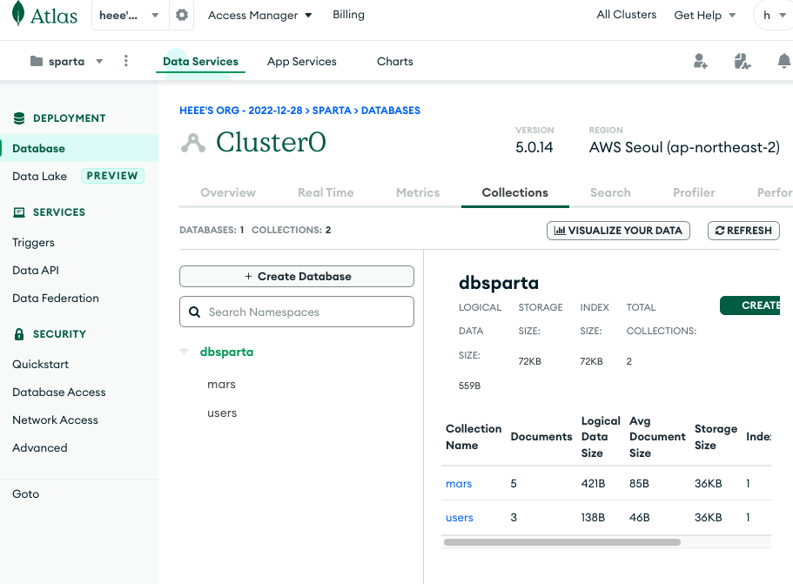Click the 421B cell in mars row
This screenshot has height=584, width=793.
point(593,484)
